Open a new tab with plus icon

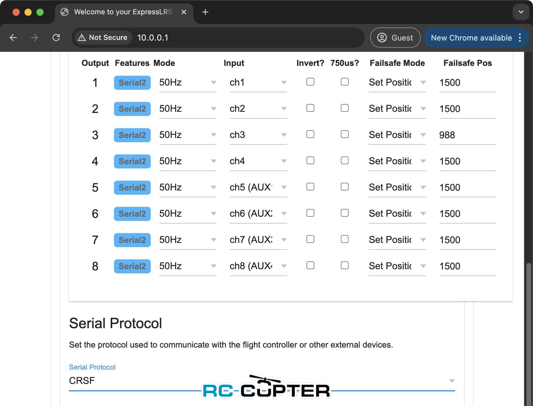[x=205, y=12]
